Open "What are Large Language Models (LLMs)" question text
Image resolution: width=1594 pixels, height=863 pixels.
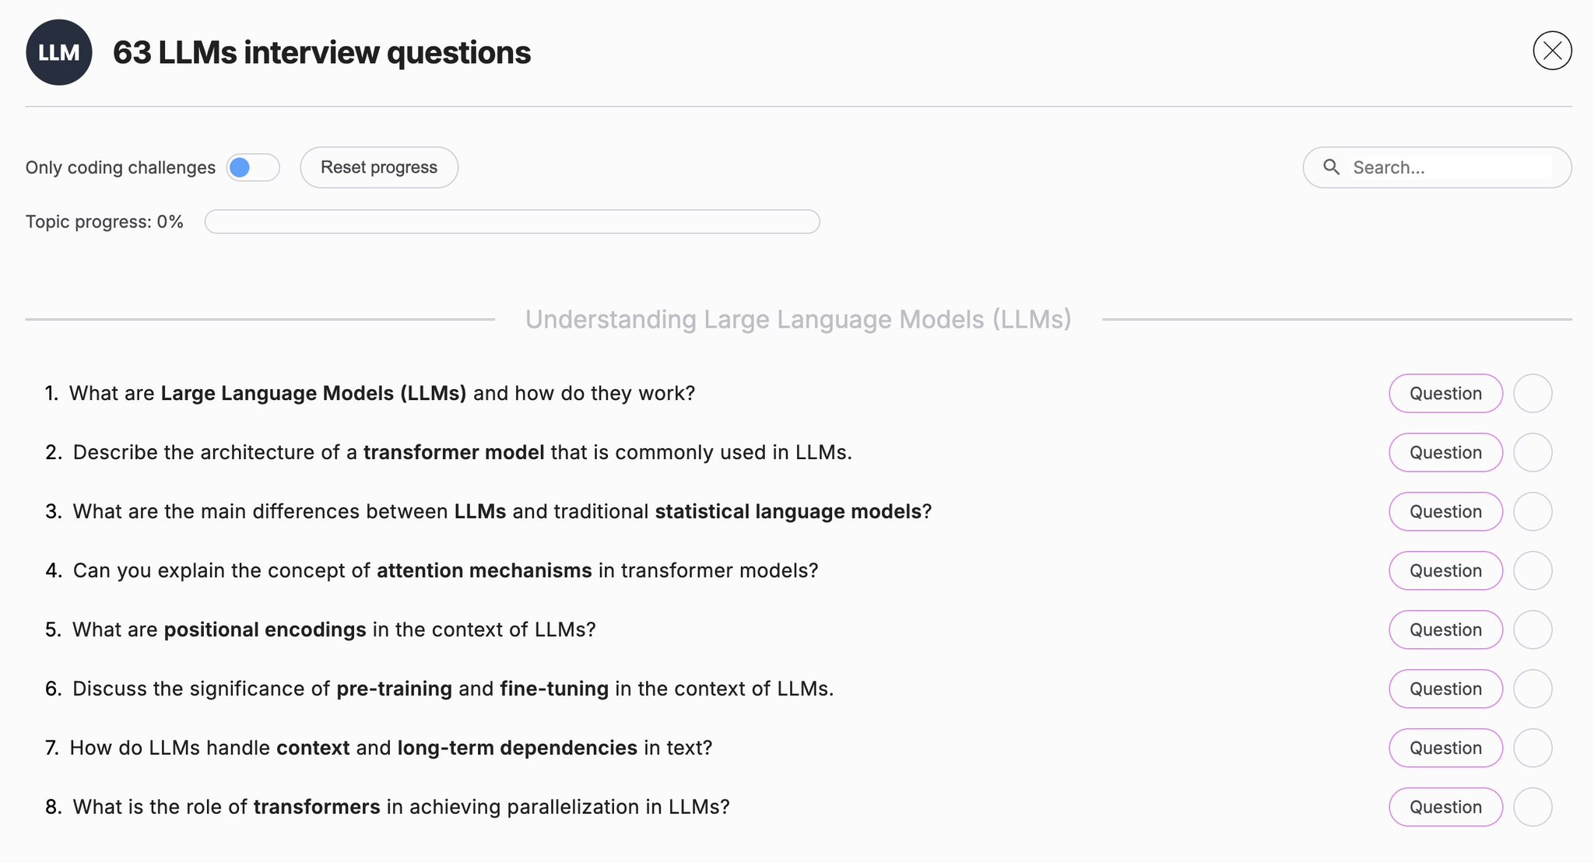pyautogui.click(x=381, y=393)
